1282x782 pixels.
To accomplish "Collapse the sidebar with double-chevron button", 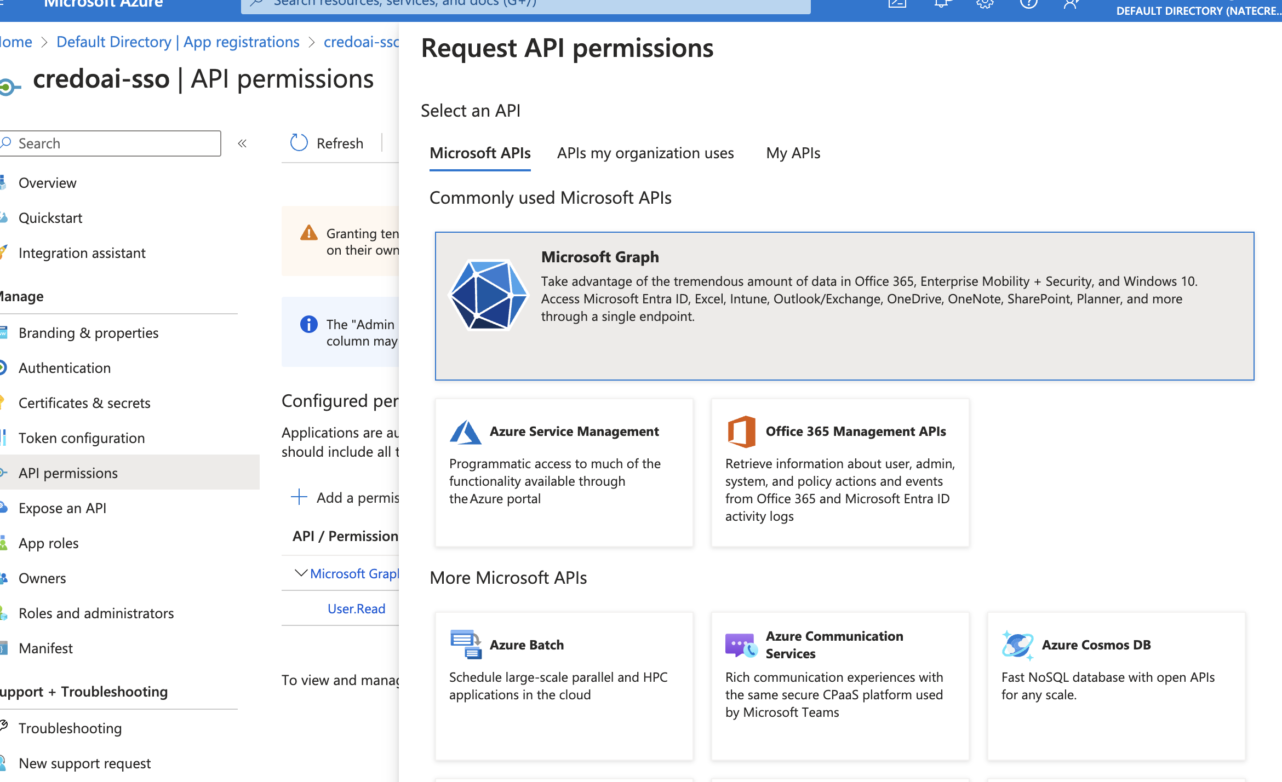I will point(242,143).
